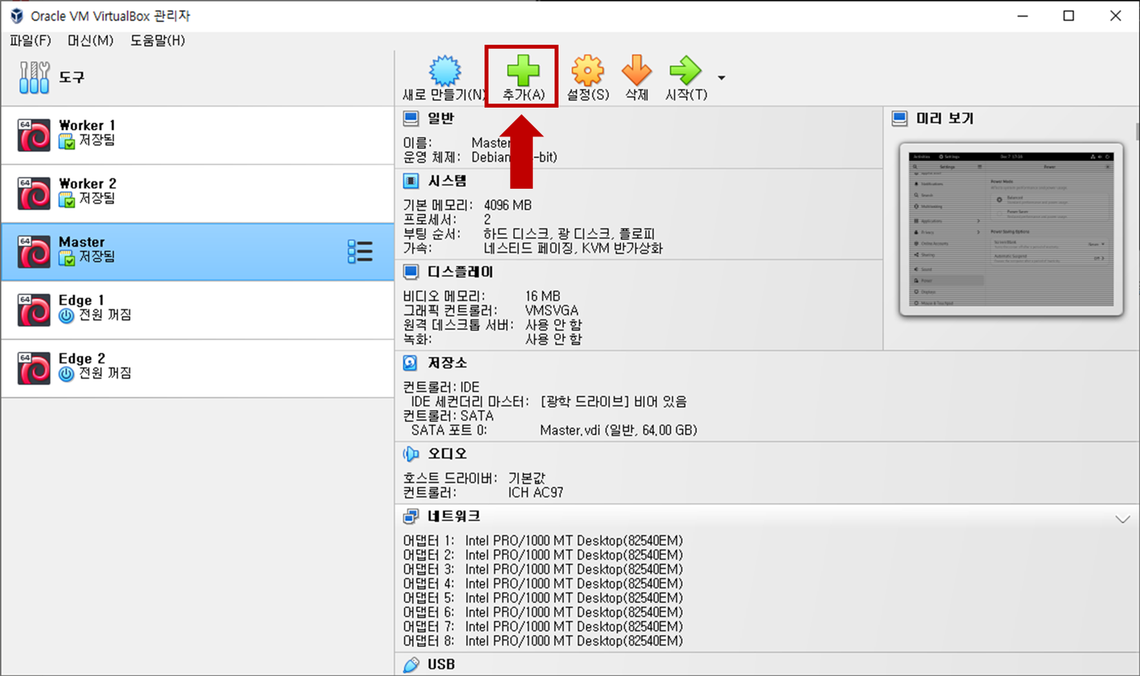Click the Master saved-state icon
This screenshot has width=1140, height=676.
click(x=67, y=258)
